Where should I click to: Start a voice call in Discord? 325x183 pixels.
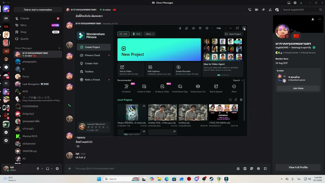pyautogui.click(x=250, y=10)
